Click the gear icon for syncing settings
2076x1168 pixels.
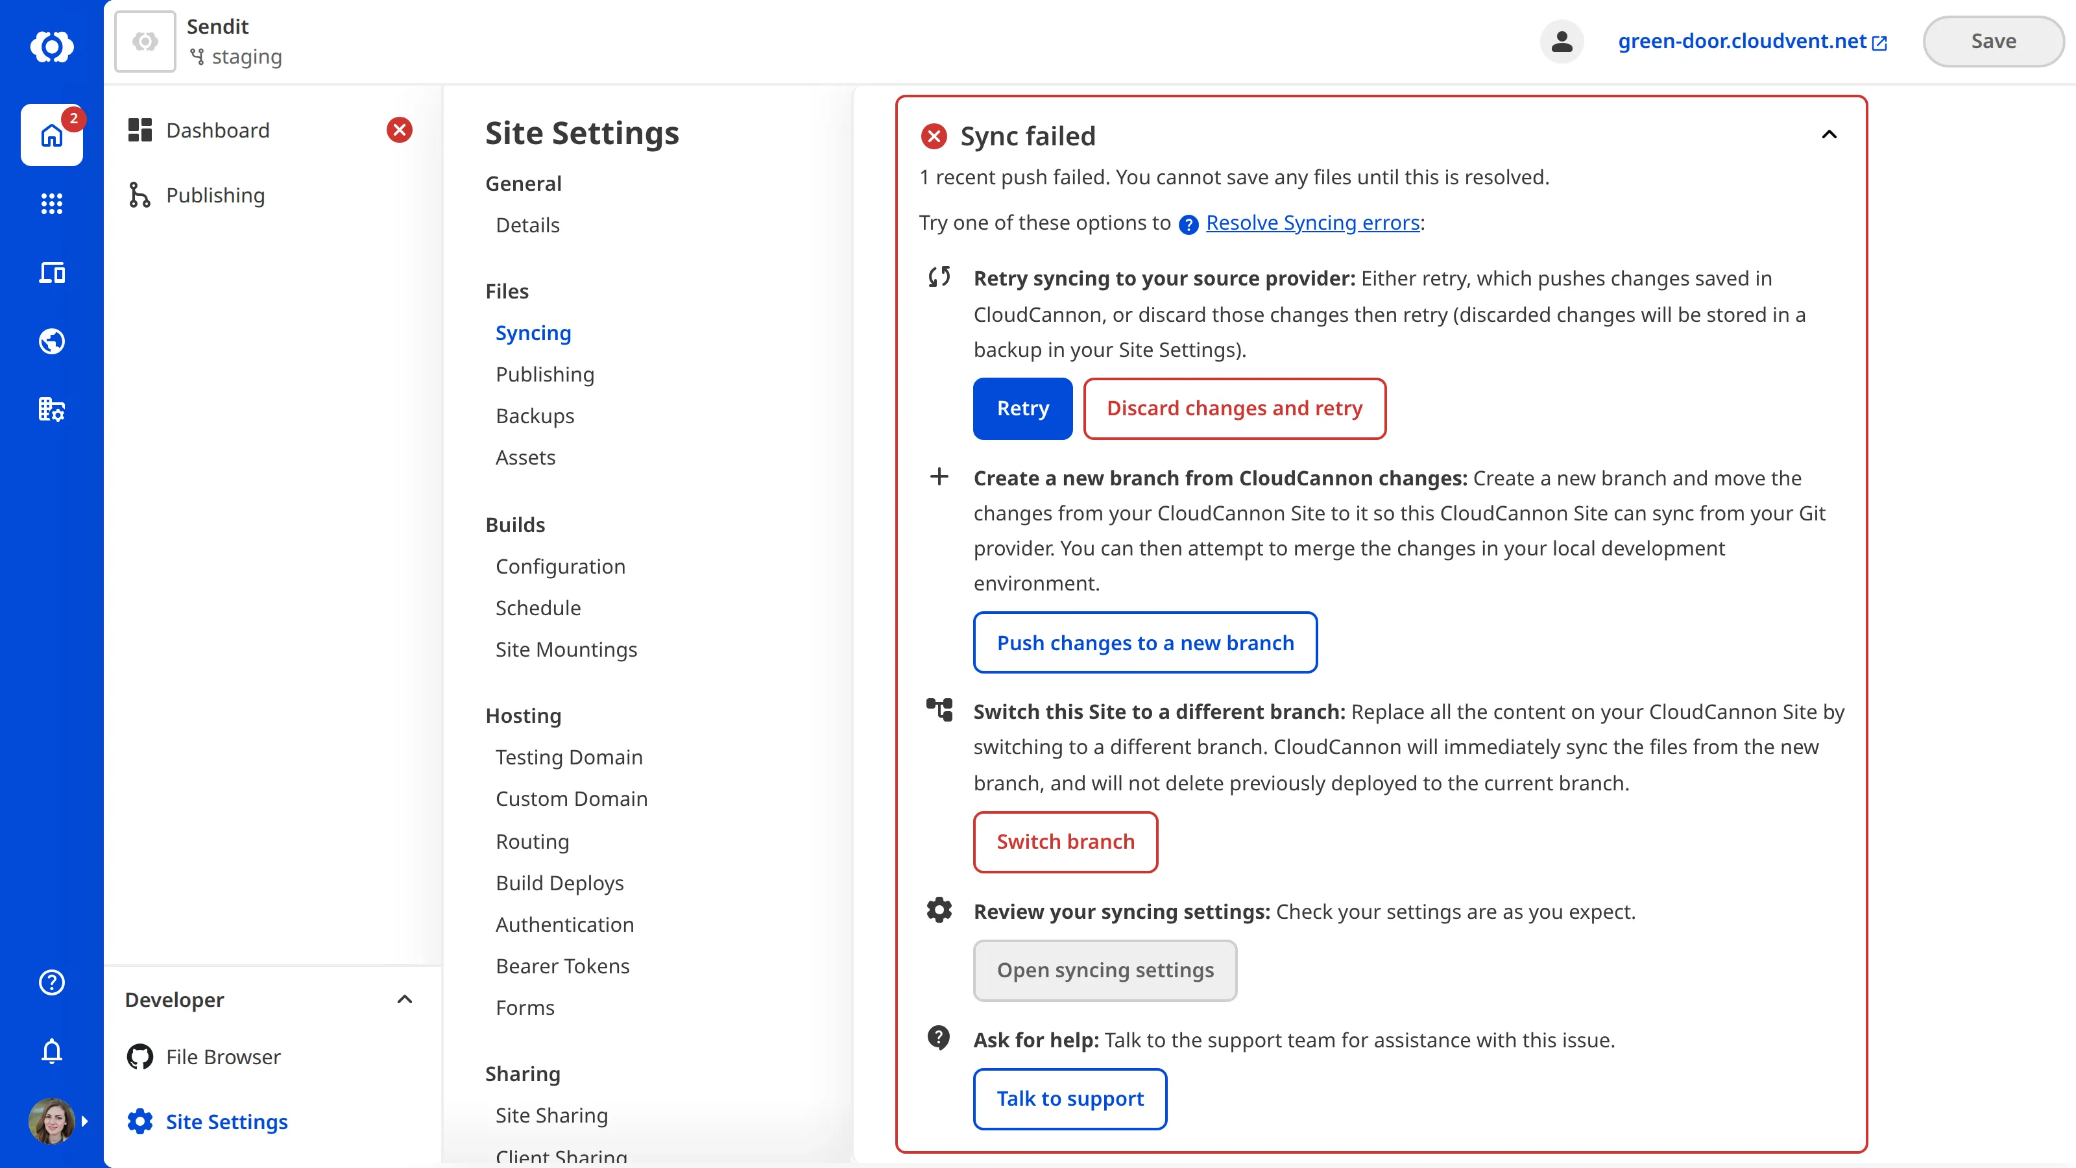coord(939,910)
